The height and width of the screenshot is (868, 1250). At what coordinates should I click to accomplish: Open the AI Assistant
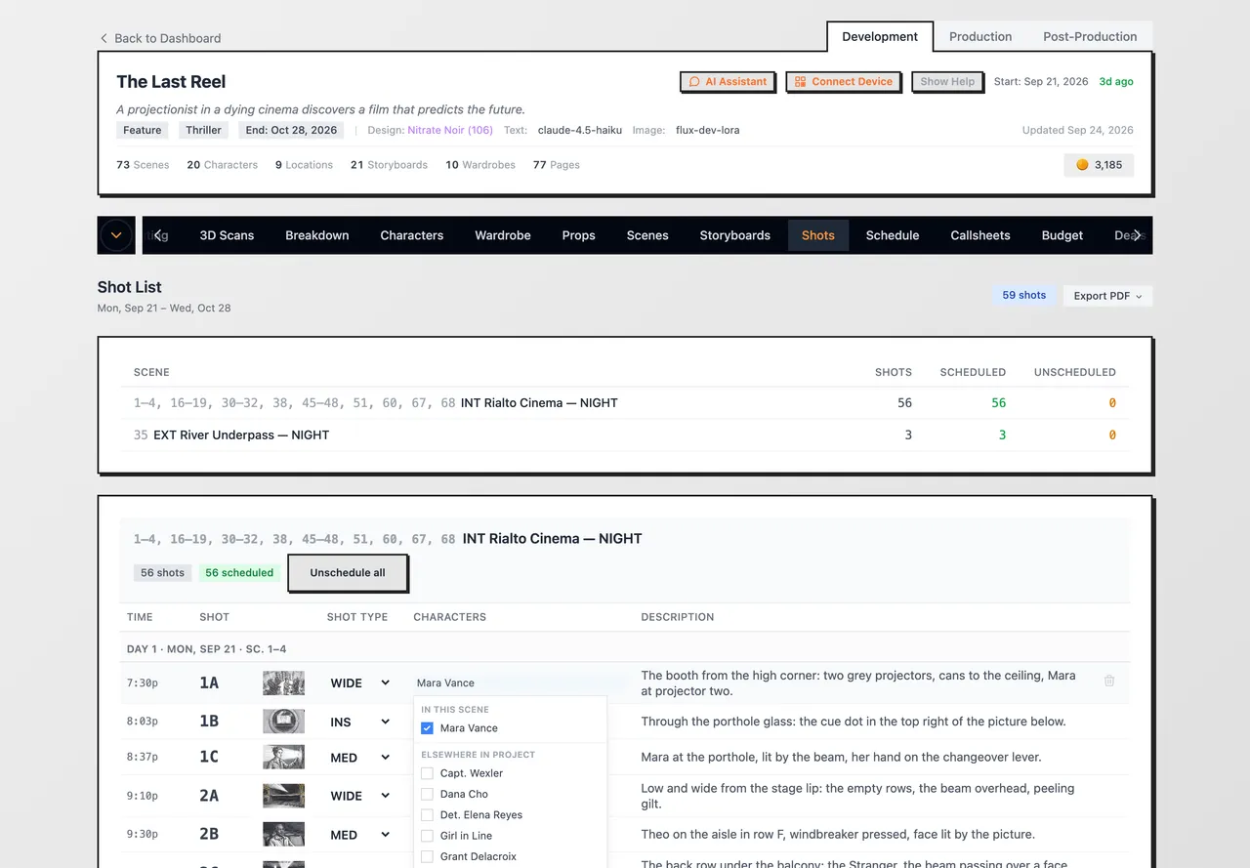tap(728, 82)
